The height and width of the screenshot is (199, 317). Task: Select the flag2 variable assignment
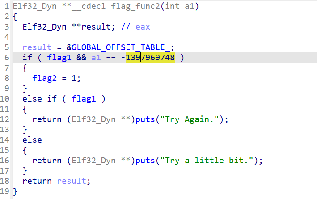point(44,78)
